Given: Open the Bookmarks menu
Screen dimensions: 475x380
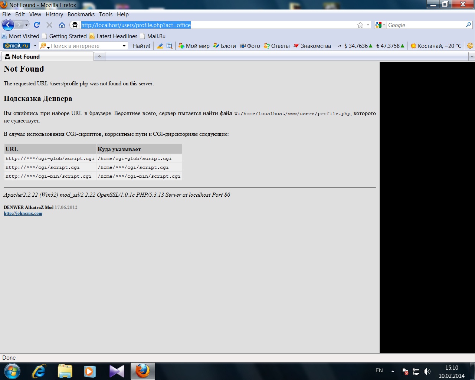Looking at the screenshot, I should [x=81, y=14].
